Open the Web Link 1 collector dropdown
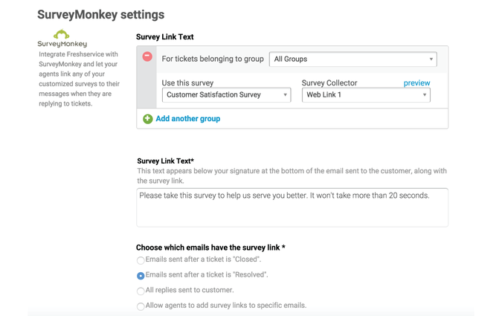Viewport: 502px width, 316px height. [x=366, y=95]
